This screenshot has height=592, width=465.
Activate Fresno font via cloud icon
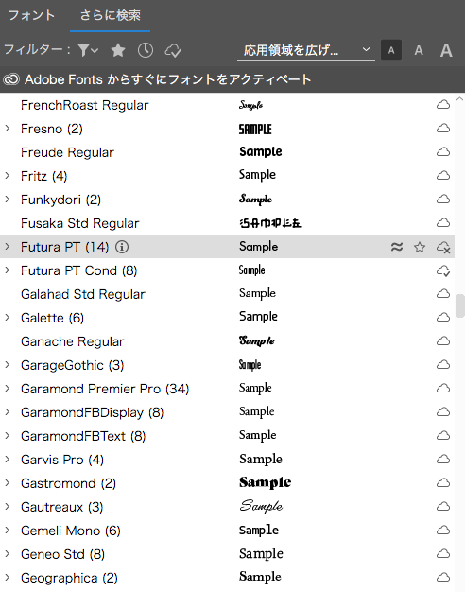pyautogui.click(x=443, y=129)
